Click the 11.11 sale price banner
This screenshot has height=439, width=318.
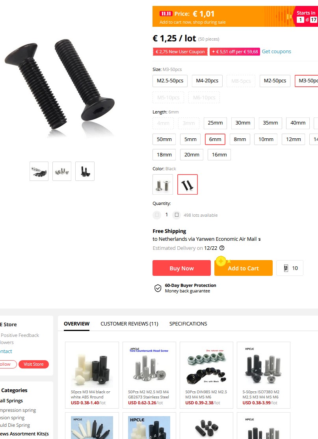coord(235,17)
